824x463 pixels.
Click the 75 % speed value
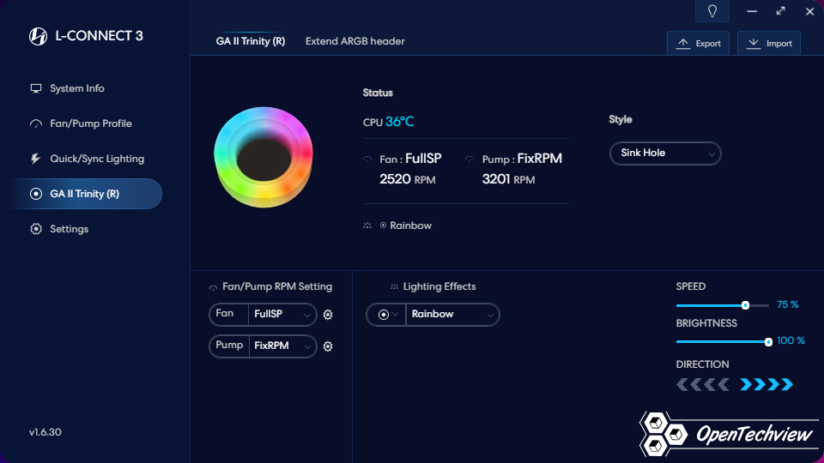click(x=787, y=304)
